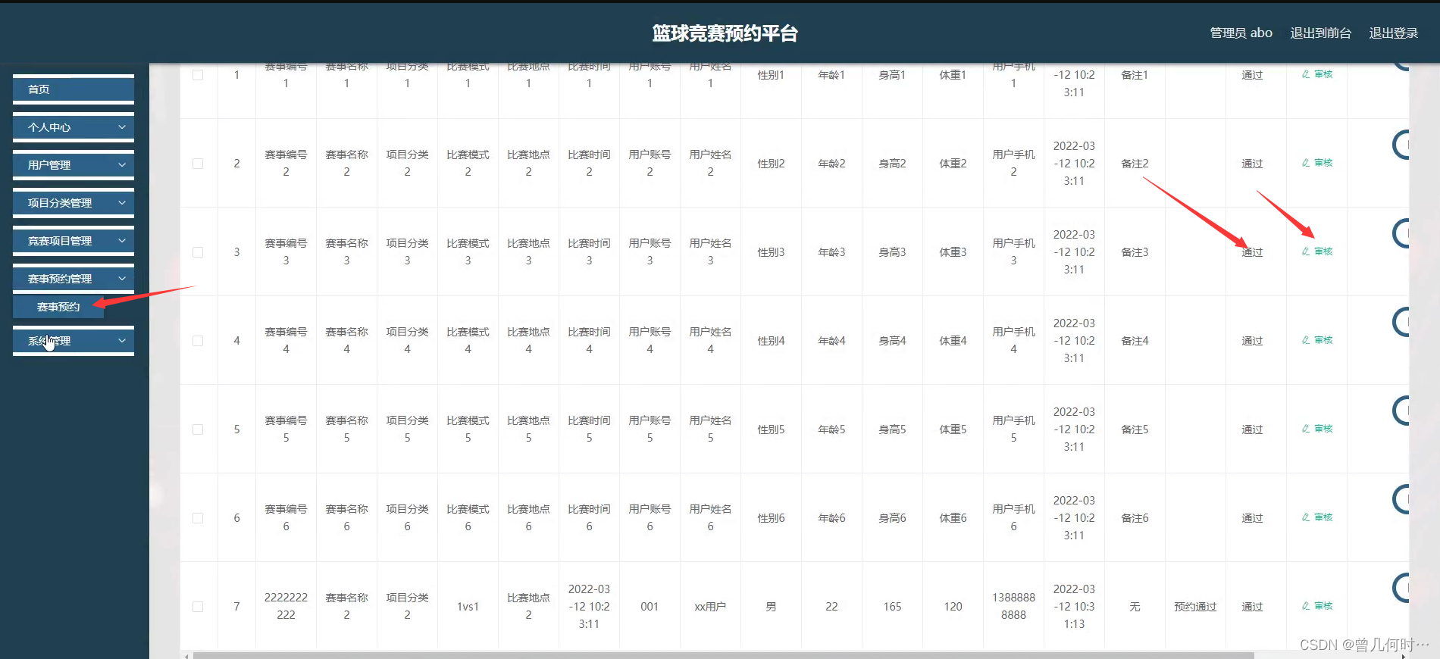Click the 身高6 cell
Viewport: 1440px width, 659px height.
(x=892, y=518)
